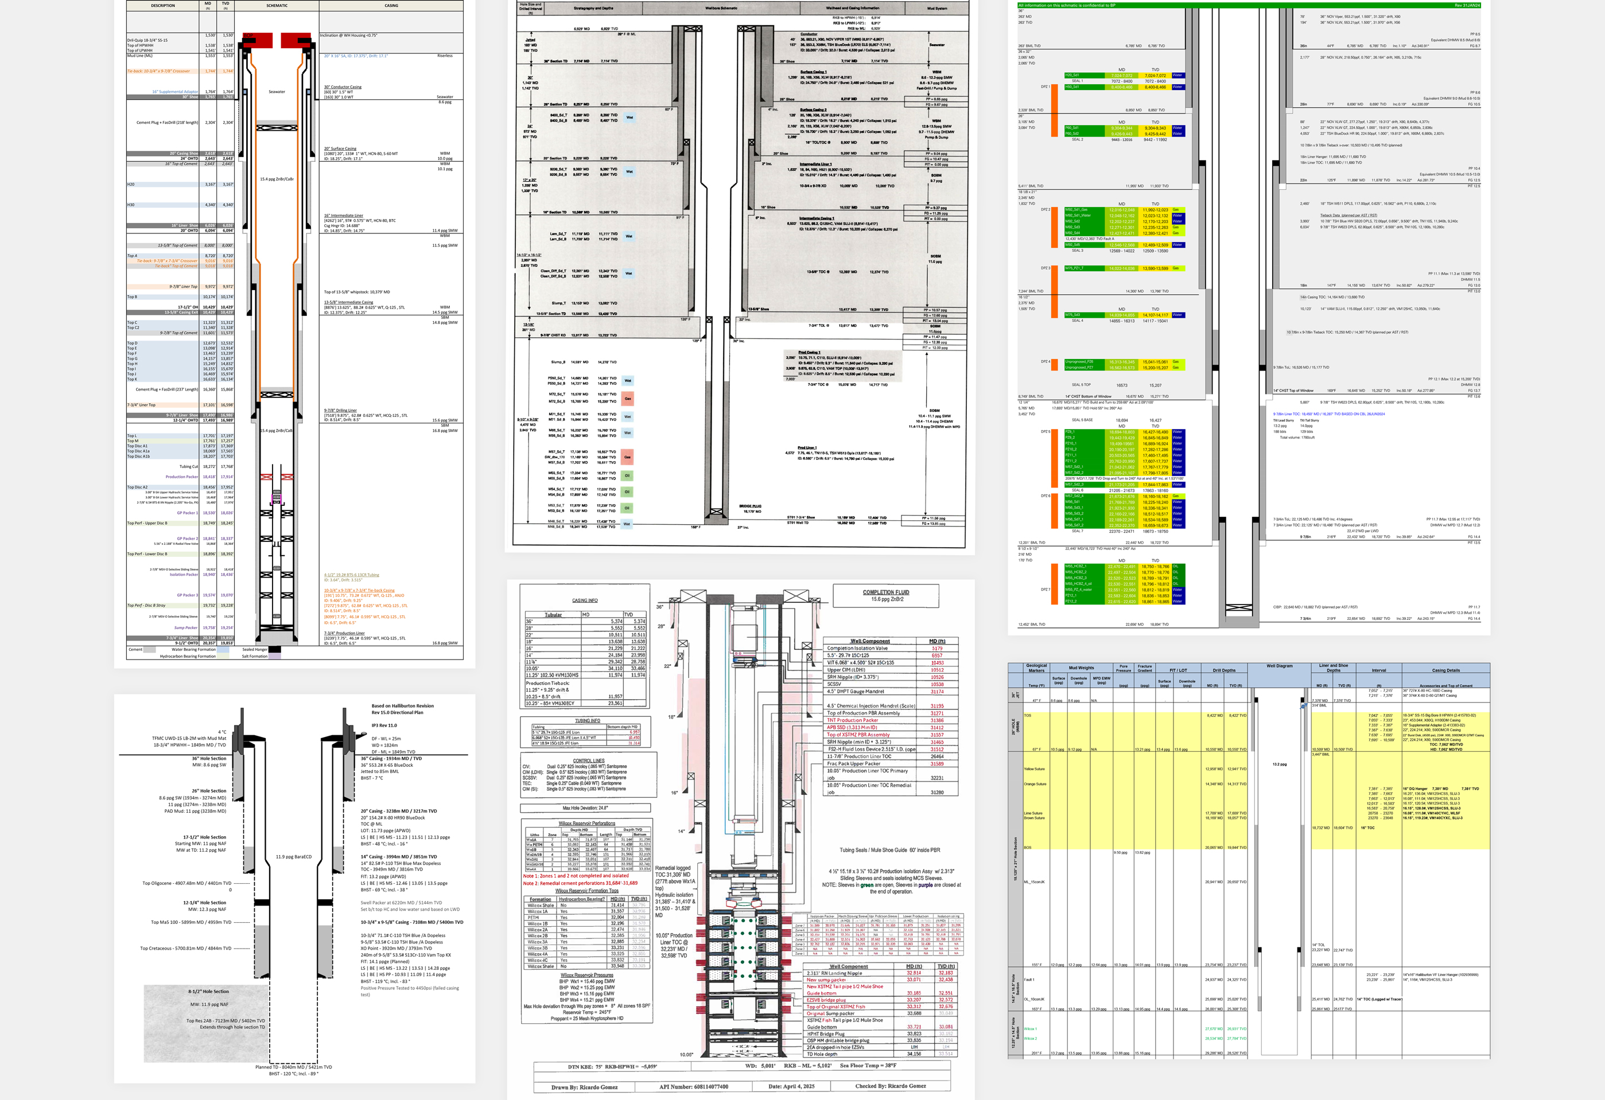Image resolution: width=1605 pixels, height=1100 pixels.
Task: Click the 'Mud Weights' column header
Action: (1081, 668)
